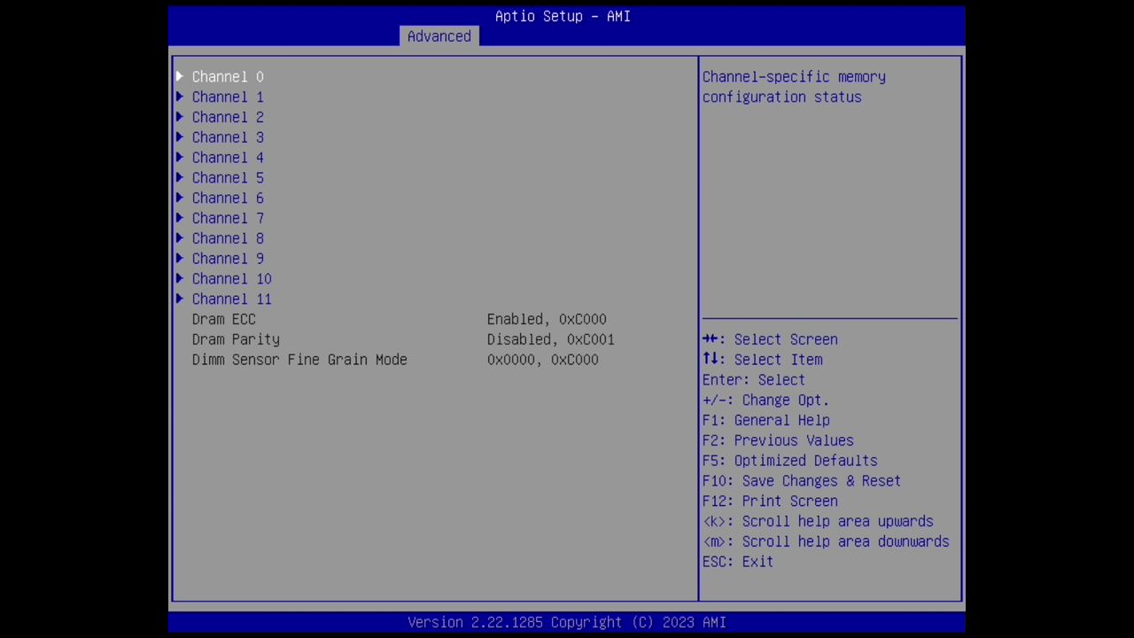The width and height of the screenshot is (1134, 638).
Task: Select the Channel 0 submenu entry
Action: click(x=228, y=77)
